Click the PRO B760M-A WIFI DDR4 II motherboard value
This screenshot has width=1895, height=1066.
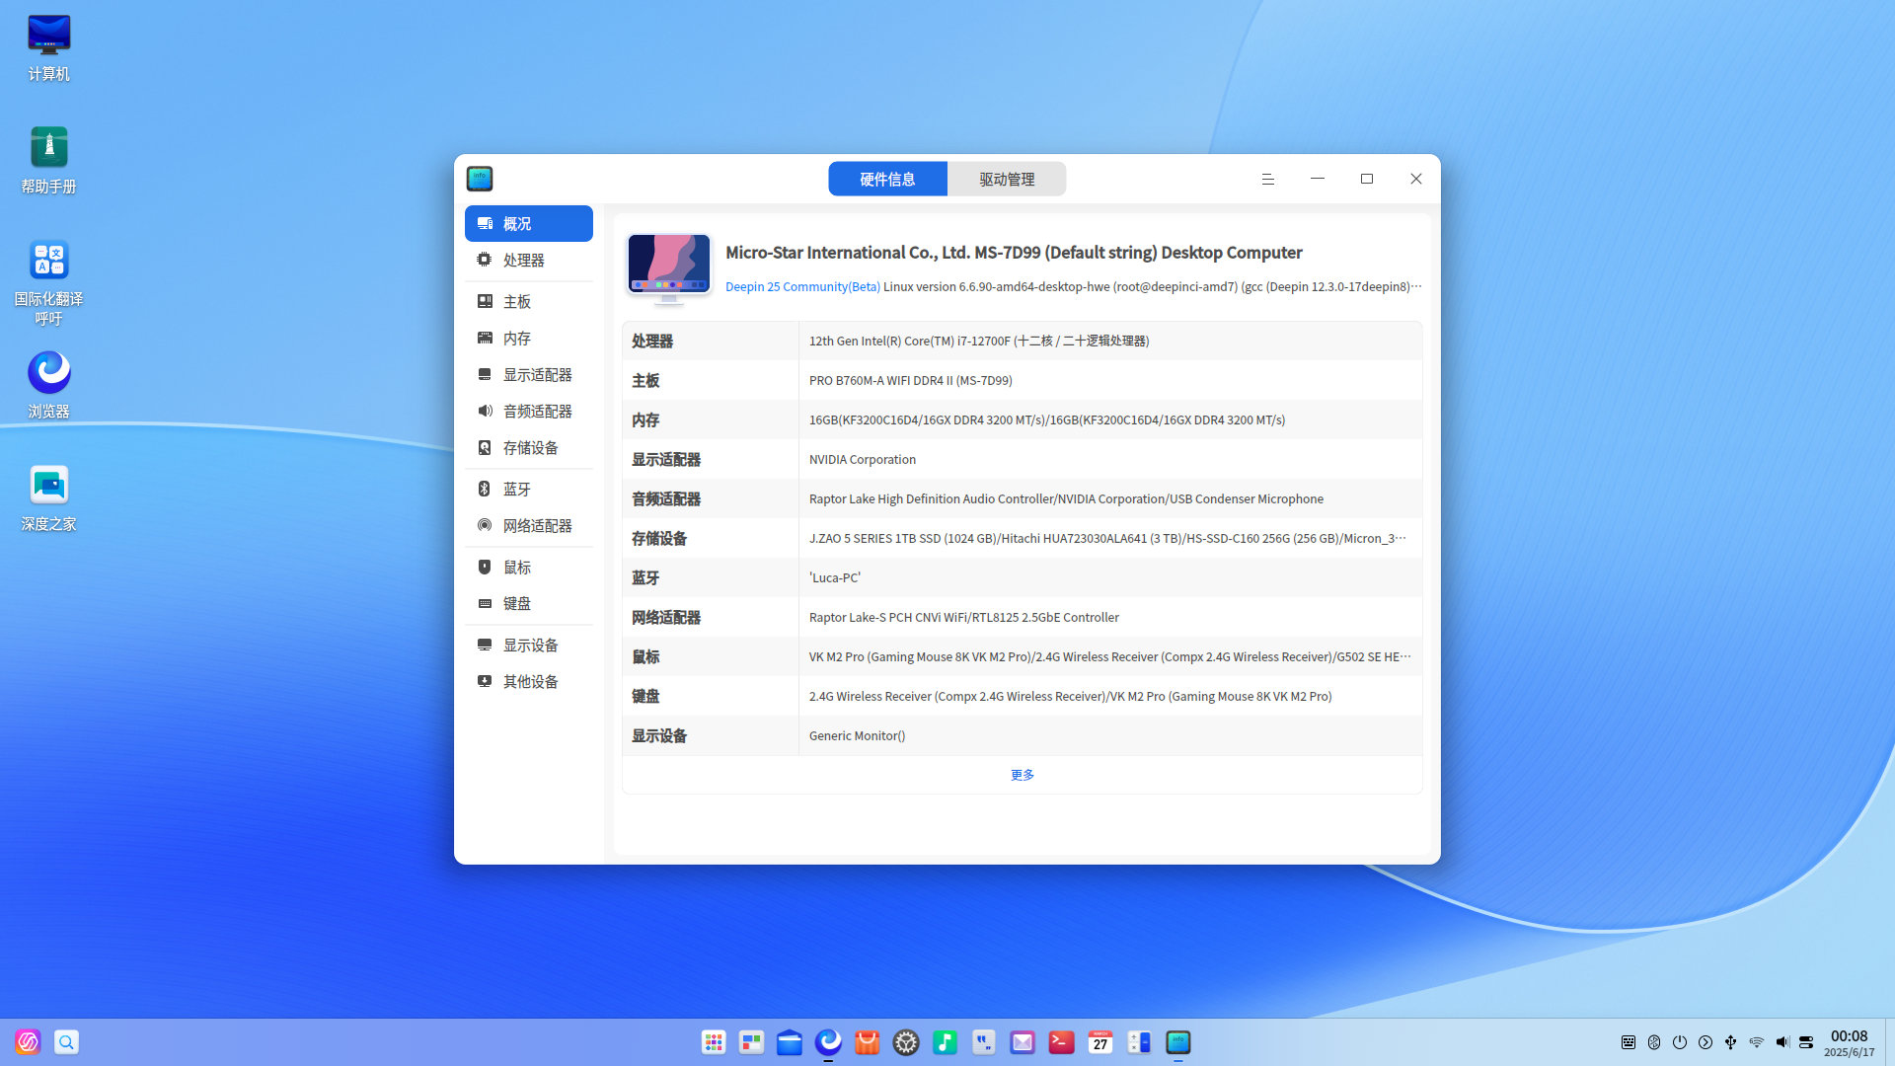click(x=911, y=381)
